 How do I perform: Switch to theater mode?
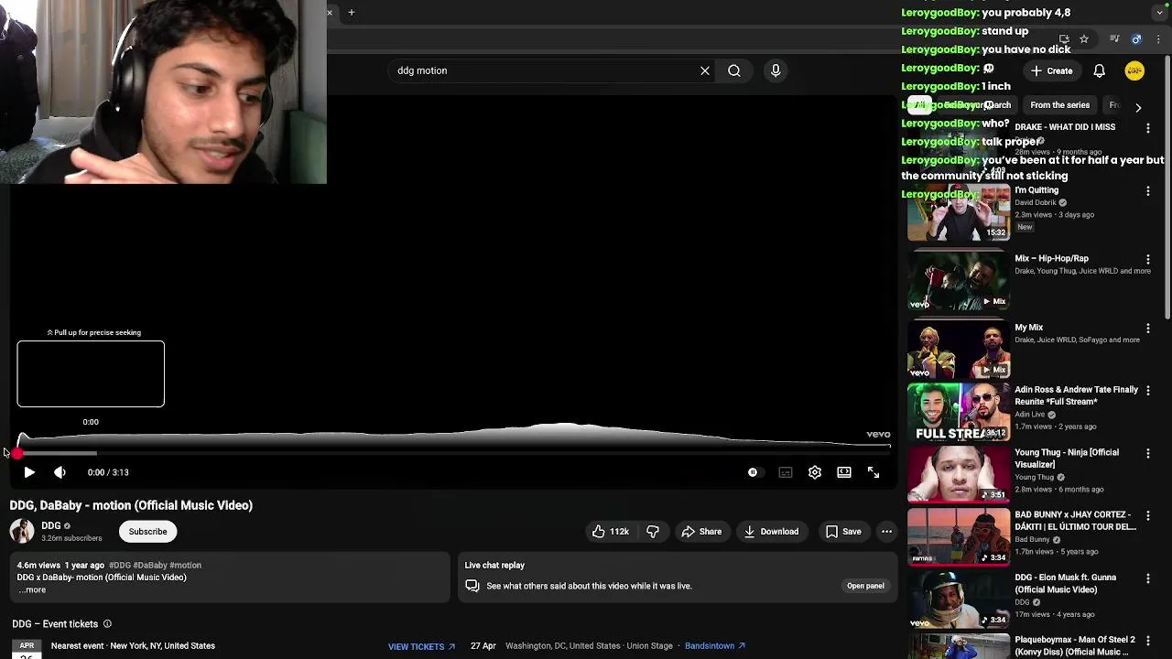point(843,472)
